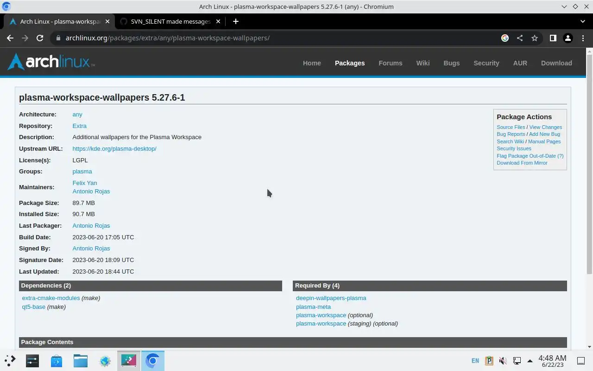Open the Wiki nav link
593x371 pixels.
(423, 63)
